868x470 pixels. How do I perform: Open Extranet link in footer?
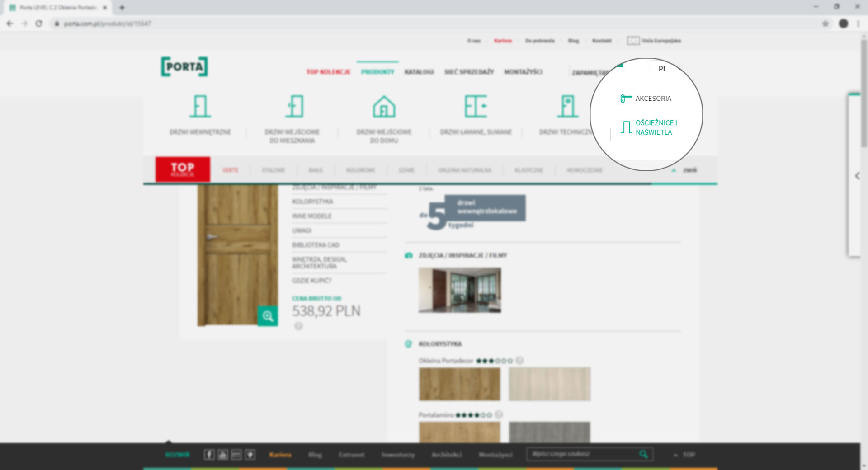[351, 455]
